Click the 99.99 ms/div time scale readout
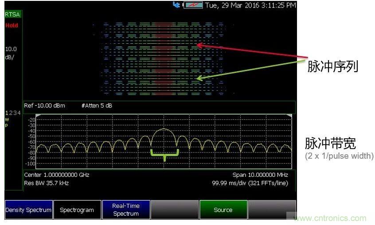This screenshot has height=225, width=375. coord(250,183)
